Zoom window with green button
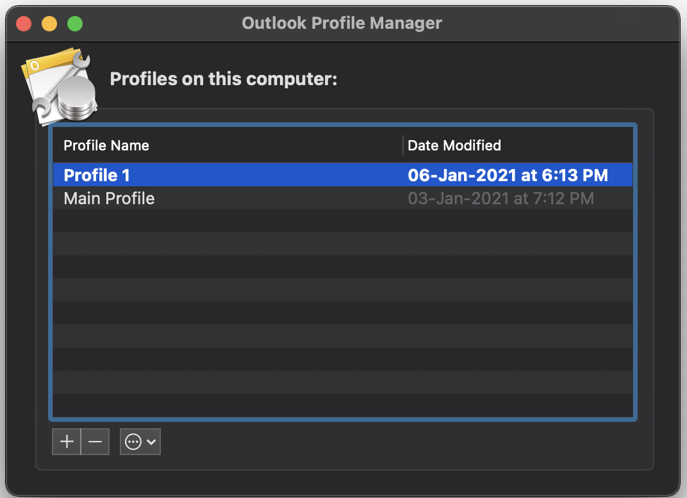The image size is (687, 498). click(x=75, y=24)
